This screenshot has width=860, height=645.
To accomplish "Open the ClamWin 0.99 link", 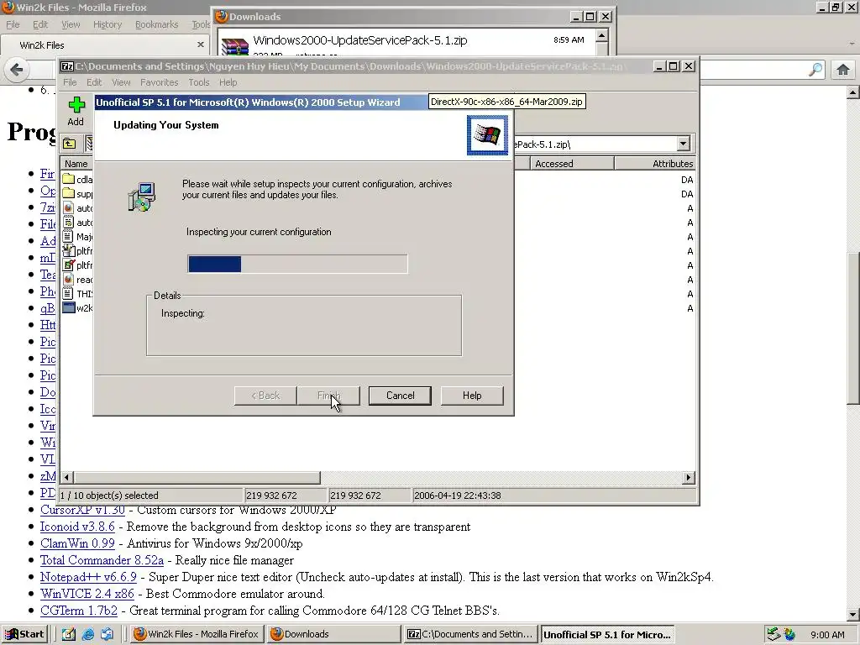I will [x=77, y=543].
